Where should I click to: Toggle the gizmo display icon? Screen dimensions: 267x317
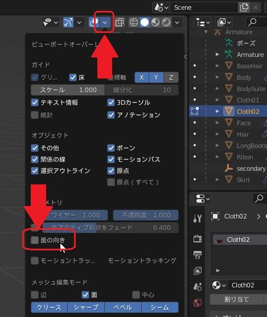(x=68, y=22)
